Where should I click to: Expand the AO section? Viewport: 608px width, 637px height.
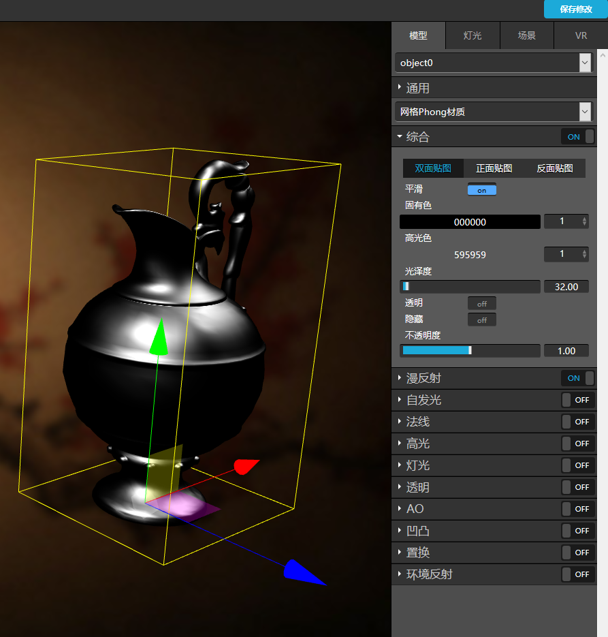pyautogui.click(x=475, y=509)
